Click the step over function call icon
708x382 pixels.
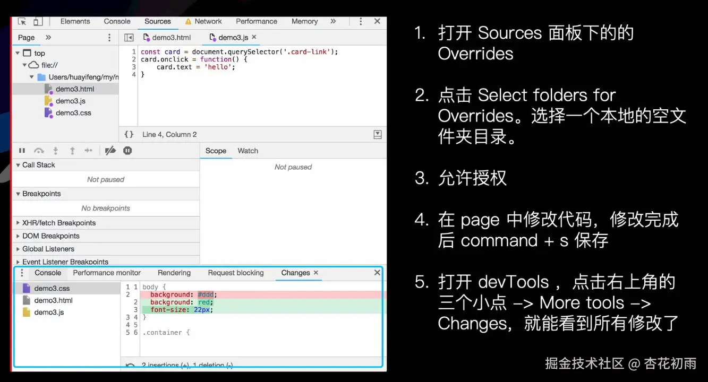click(39, 151)
